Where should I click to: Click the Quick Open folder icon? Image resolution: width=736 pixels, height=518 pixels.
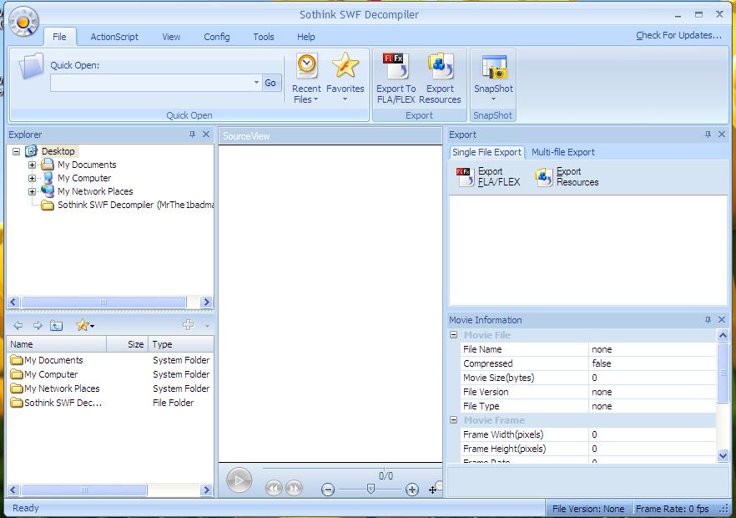pos(31,66)
